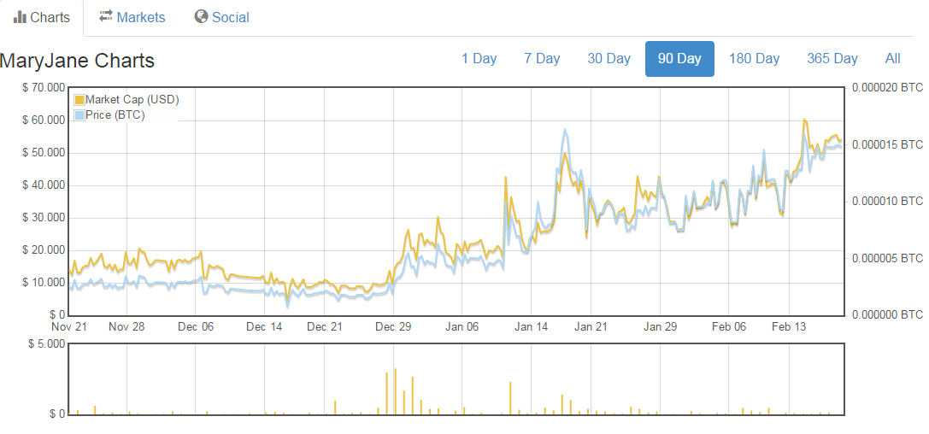Click the blue price peak after Jan 14

[x=565, y=130]
